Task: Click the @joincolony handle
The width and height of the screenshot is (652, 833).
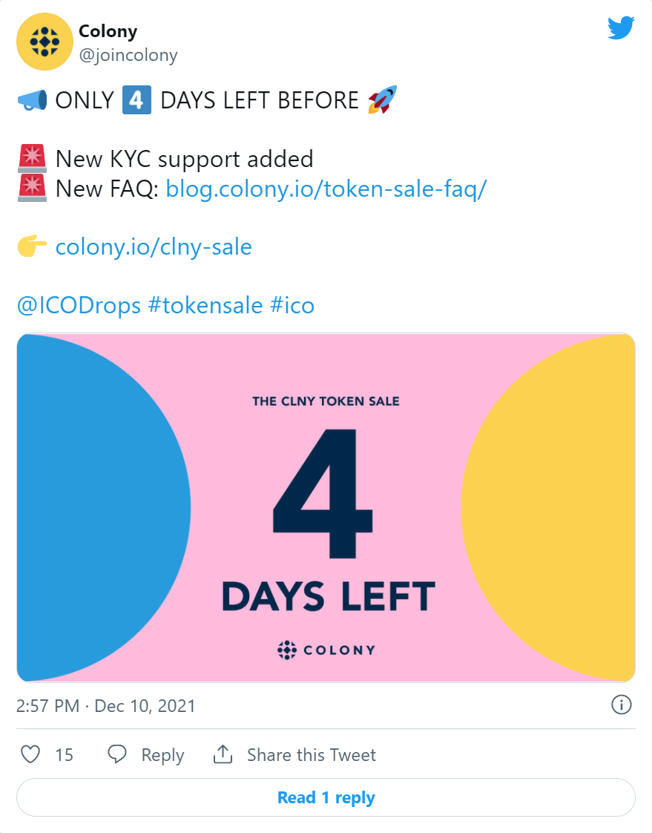Action: pyautogui.click(x=128, y=55)
